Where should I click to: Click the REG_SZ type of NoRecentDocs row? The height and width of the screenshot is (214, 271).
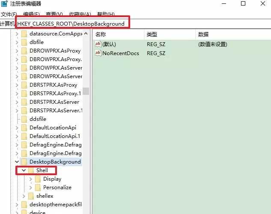click(x=156, y=53)
